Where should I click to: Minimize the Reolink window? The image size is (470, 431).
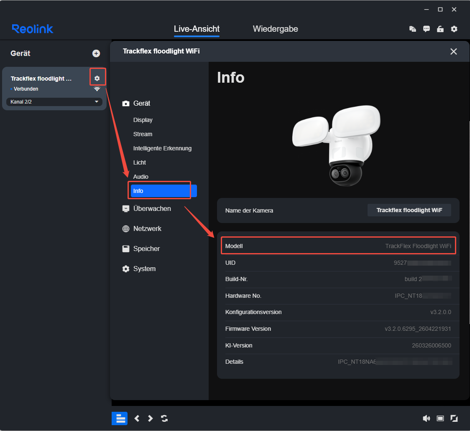point(426,10)
